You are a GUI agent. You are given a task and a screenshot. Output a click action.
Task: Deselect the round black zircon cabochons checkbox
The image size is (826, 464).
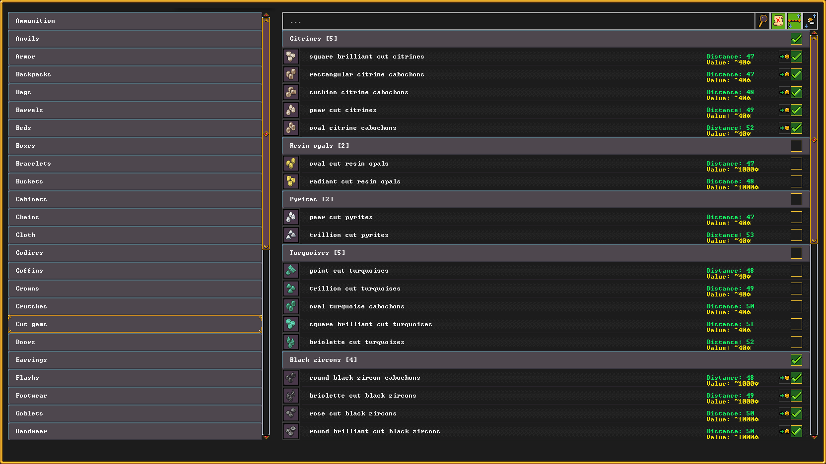[x=796, y=378]
